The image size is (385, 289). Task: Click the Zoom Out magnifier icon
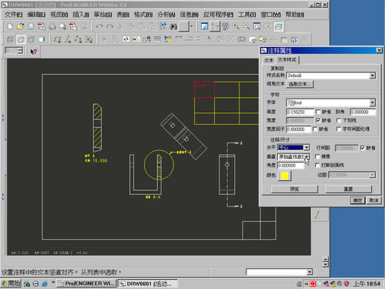(x=246, y=26)
